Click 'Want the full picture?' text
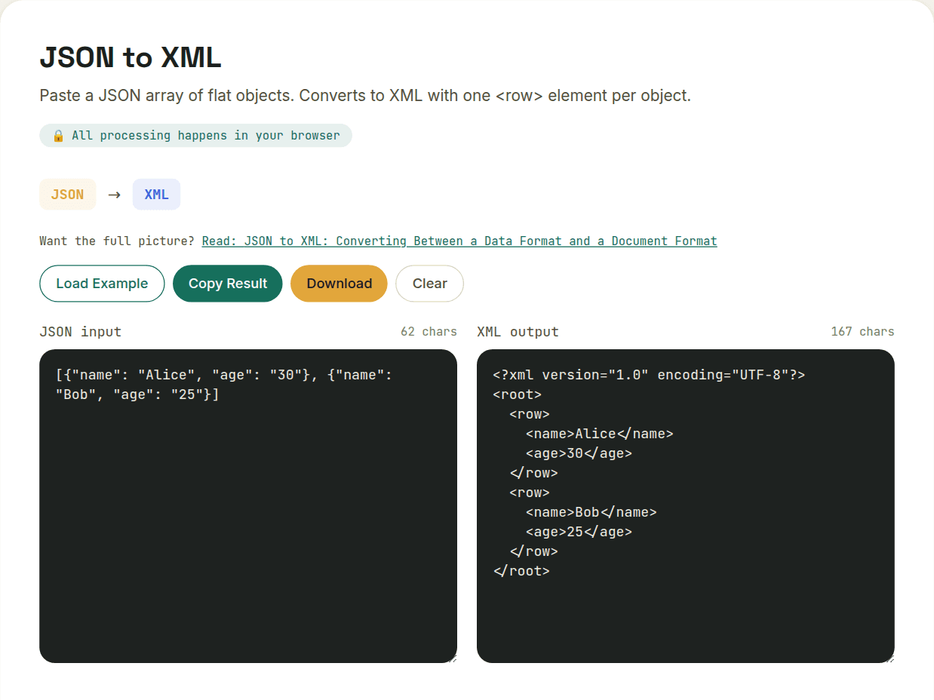The image size is (934, 700). click(117, 241)
